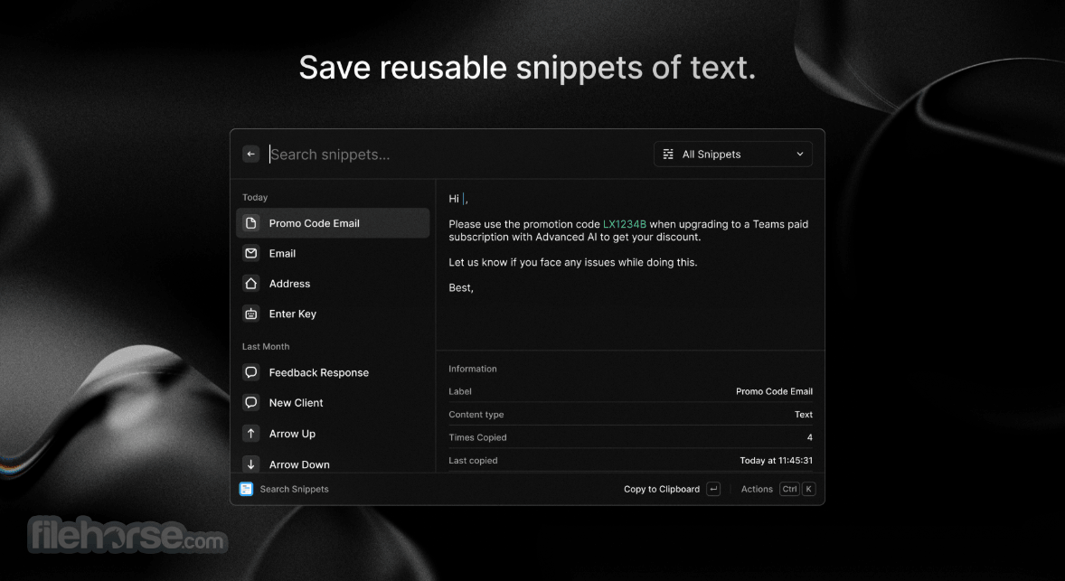The image size is (1065, 581).
Task: Click the filter icon beside All Snippets
Action: pyautogui.click(x=668, y=155)
